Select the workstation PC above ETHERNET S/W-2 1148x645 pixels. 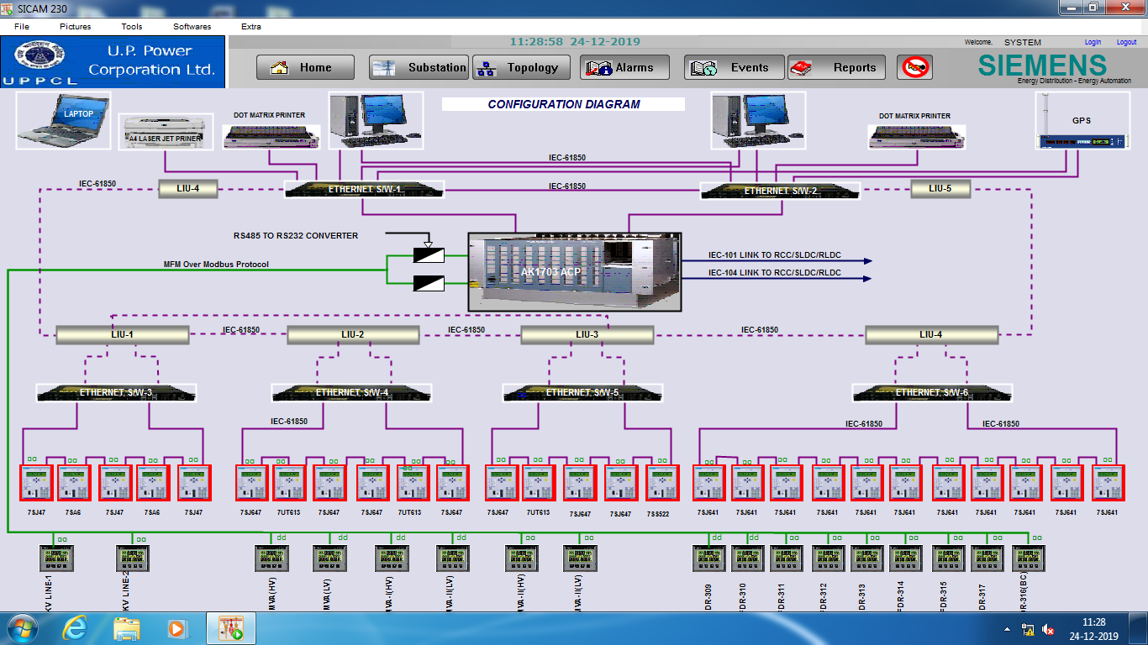pos(758,120)
